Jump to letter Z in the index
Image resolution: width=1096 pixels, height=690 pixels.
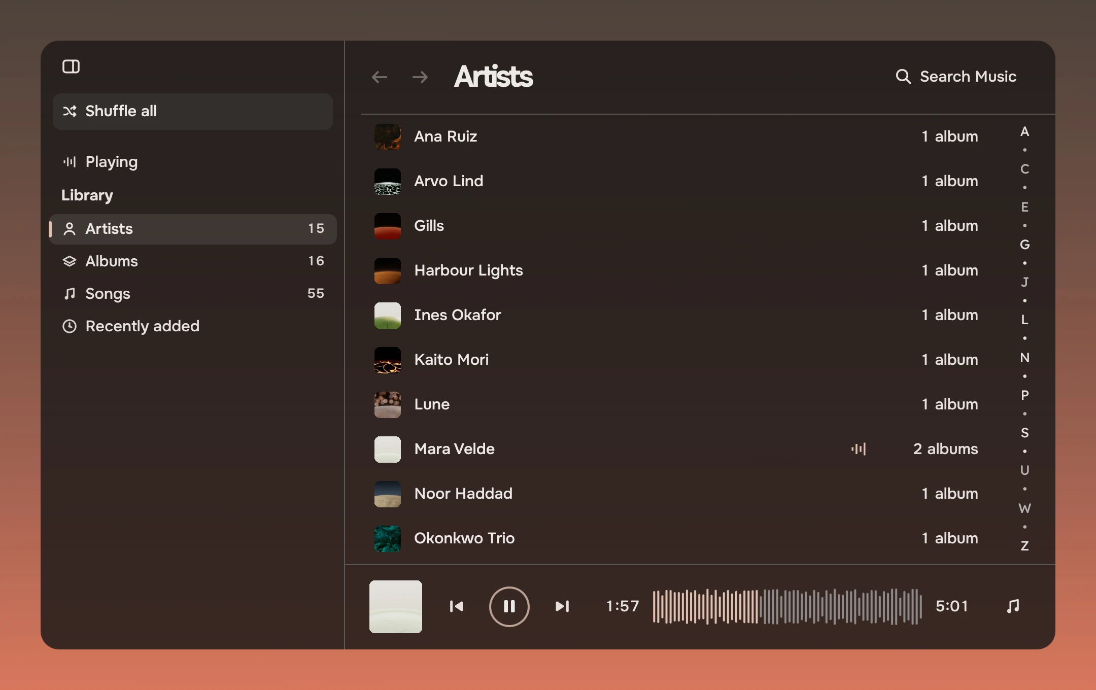1025,546
